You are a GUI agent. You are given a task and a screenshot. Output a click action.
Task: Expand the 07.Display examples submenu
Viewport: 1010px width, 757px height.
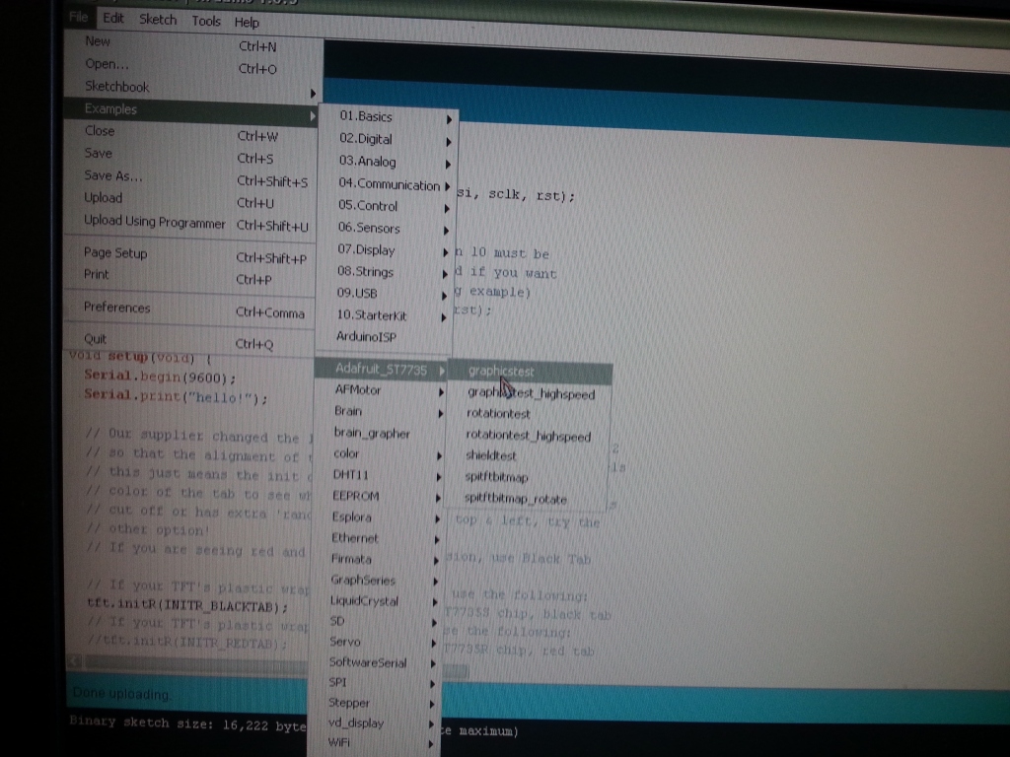coord(386,250)
